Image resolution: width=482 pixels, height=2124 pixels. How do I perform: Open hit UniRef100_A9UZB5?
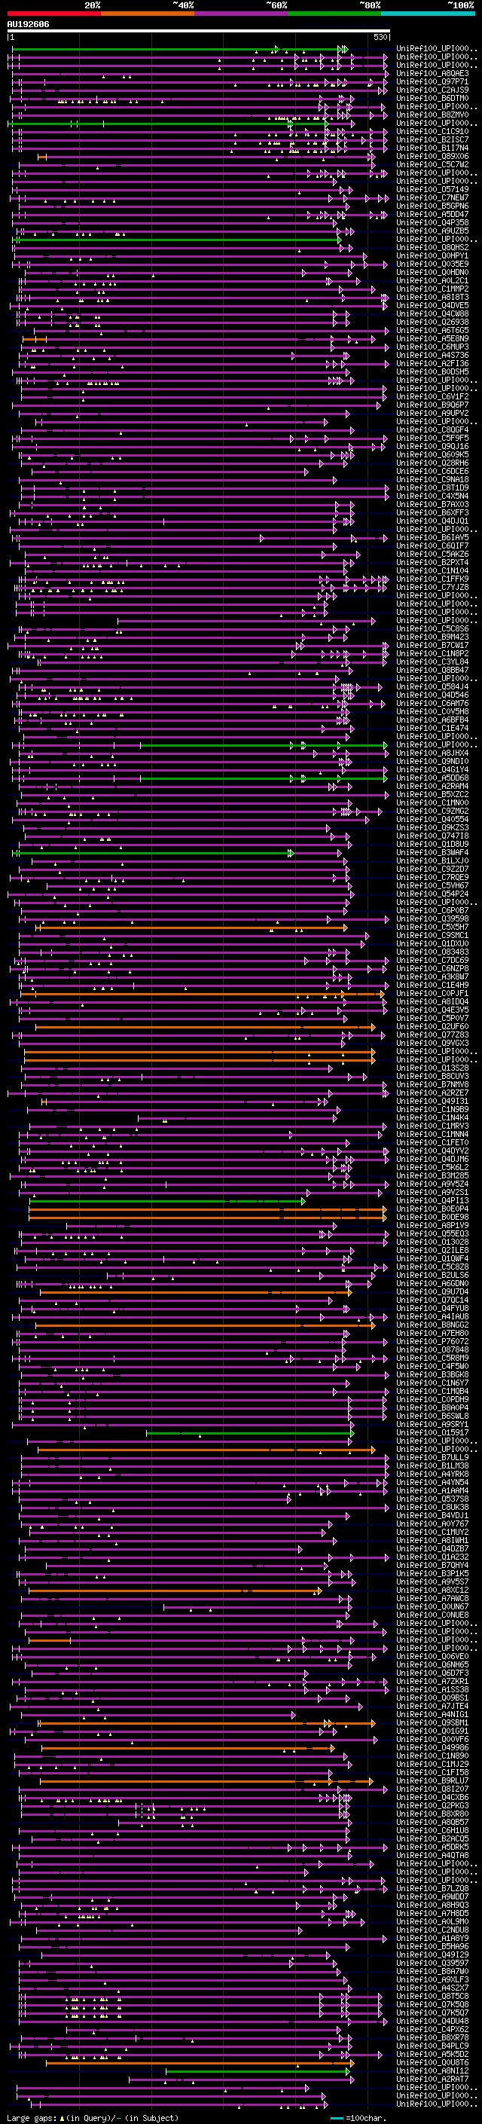coord(432,231)
